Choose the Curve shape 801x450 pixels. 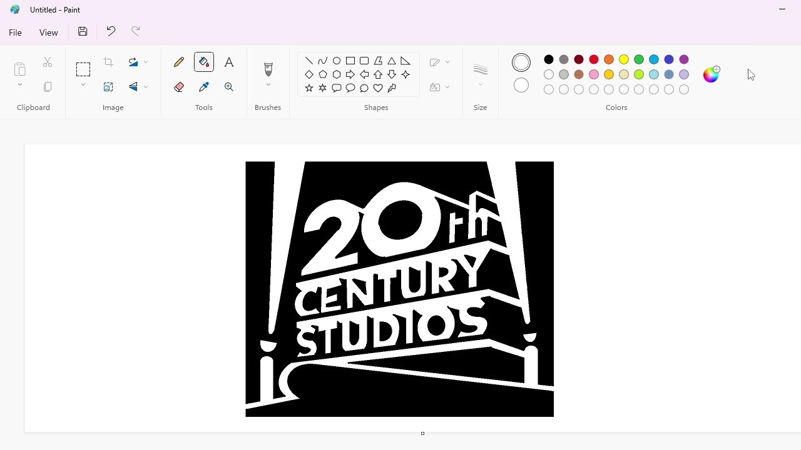pos(323,61)
